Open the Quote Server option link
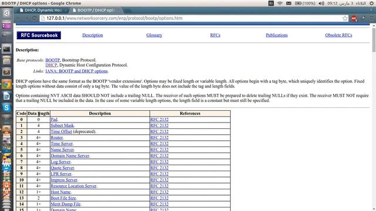The image size is (376, 211). coord(62,168)
